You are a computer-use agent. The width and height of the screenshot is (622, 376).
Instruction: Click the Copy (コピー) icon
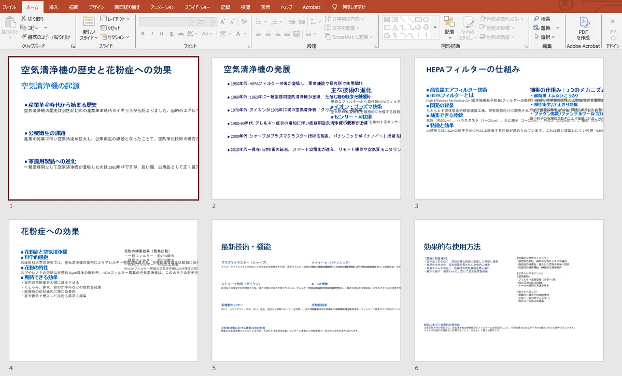coord(23,28)
